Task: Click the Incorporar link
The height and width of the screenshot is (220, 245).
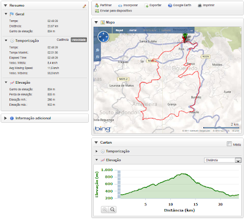Action: [x=130, y=5]
